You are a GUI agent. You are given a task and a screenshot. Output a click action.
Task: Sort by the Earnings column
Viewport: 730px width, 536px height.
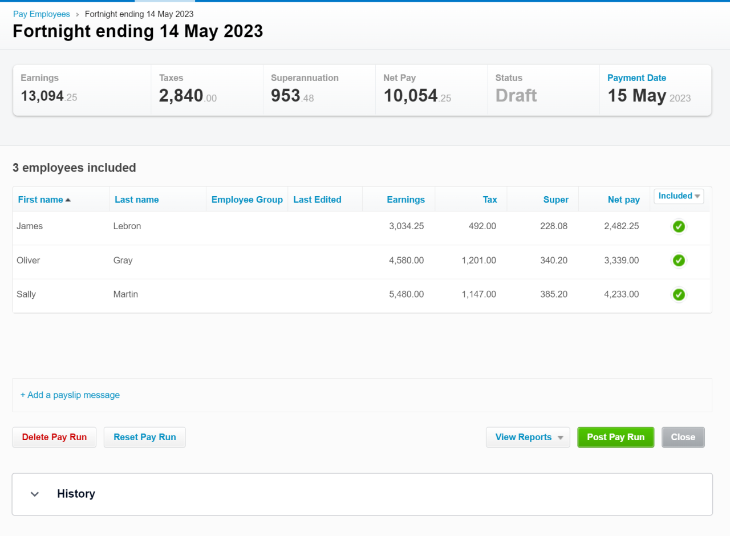405,200
